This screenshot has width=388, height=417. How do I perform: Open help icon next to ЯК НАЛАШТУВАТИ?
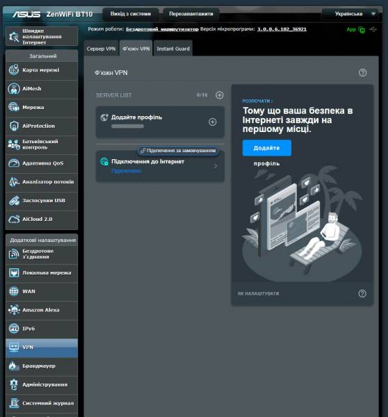[362, 293]
